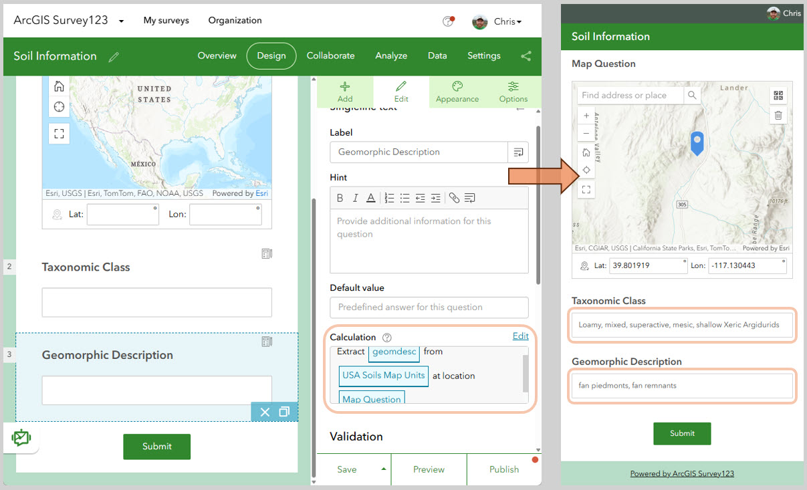Expand the design map to fullscreen

click(59, 133)
